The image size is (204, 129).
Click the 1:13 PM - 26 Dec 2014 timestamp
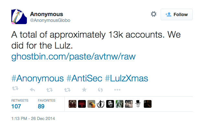point(33,118)
